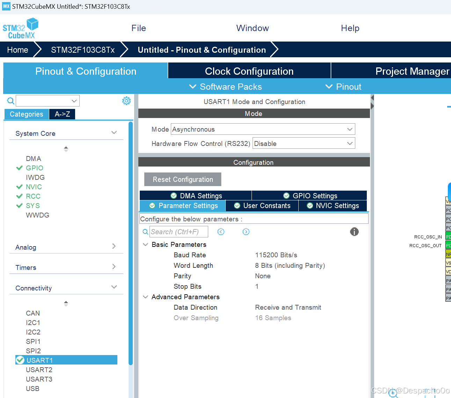The height and width of the screenshot is (398, 451).
Task: Select USB in Connectivity list
Action: point(32,389)
